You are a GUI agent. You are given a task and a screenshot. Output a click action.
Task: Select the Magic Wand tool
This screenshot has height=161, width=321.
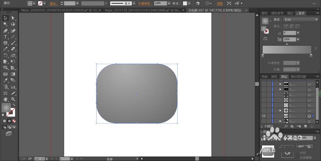(5, 24)
